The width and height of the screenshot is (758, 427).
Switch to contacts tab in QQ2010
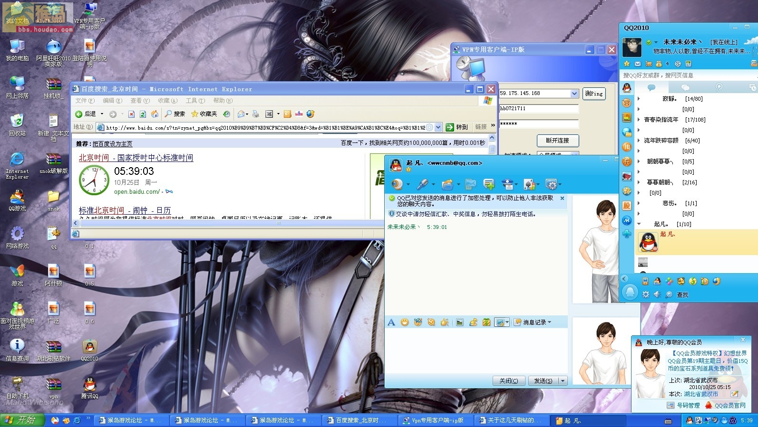(651, 87)
